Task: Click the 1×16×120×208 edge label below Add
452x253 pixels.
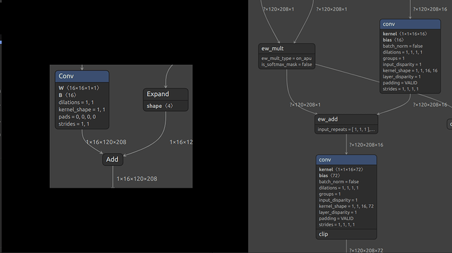Action: [137, 179]
